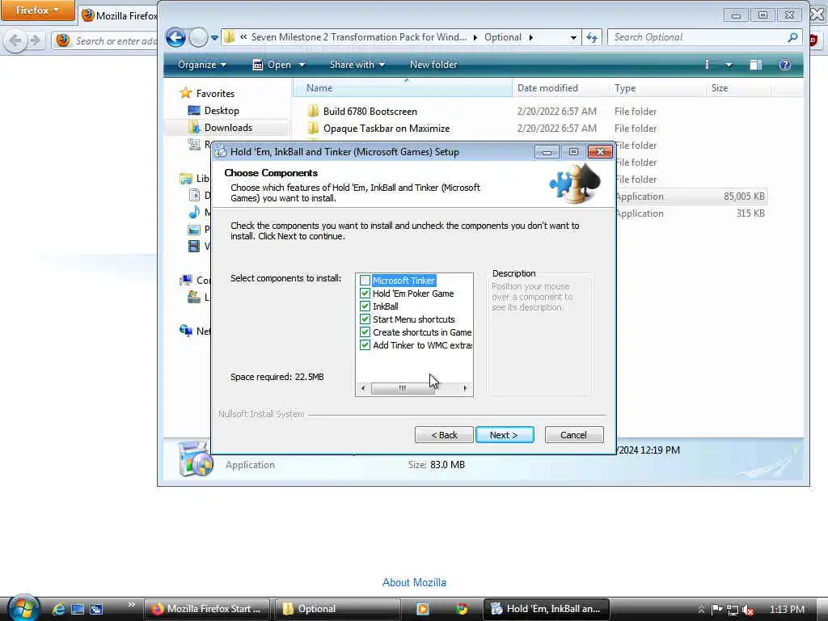Switch to the Mozilla Firefox tab
Screen dimensions: 828x621
pos(120,16)
